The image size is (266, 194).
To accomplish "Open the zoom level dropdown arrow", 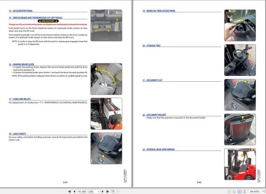I will click(263, 191).
